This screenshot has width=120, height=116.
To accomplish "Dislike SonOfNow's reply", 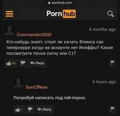I will click(x=30, y=110).
